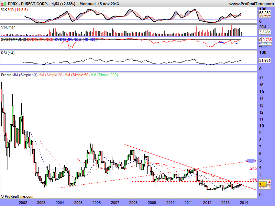Click the 15 nov 2013 date
The image size is (275, 206).
(x=108, y=4)
